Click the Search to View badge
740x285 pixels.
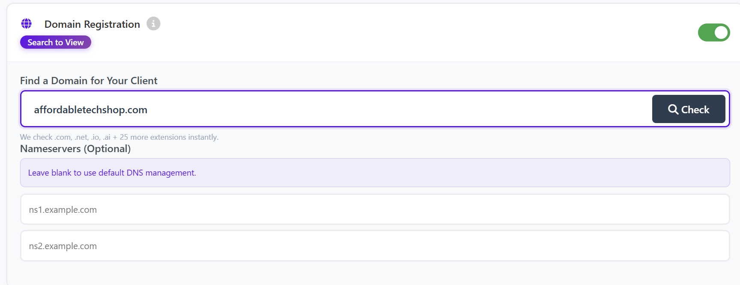point(56,42)
